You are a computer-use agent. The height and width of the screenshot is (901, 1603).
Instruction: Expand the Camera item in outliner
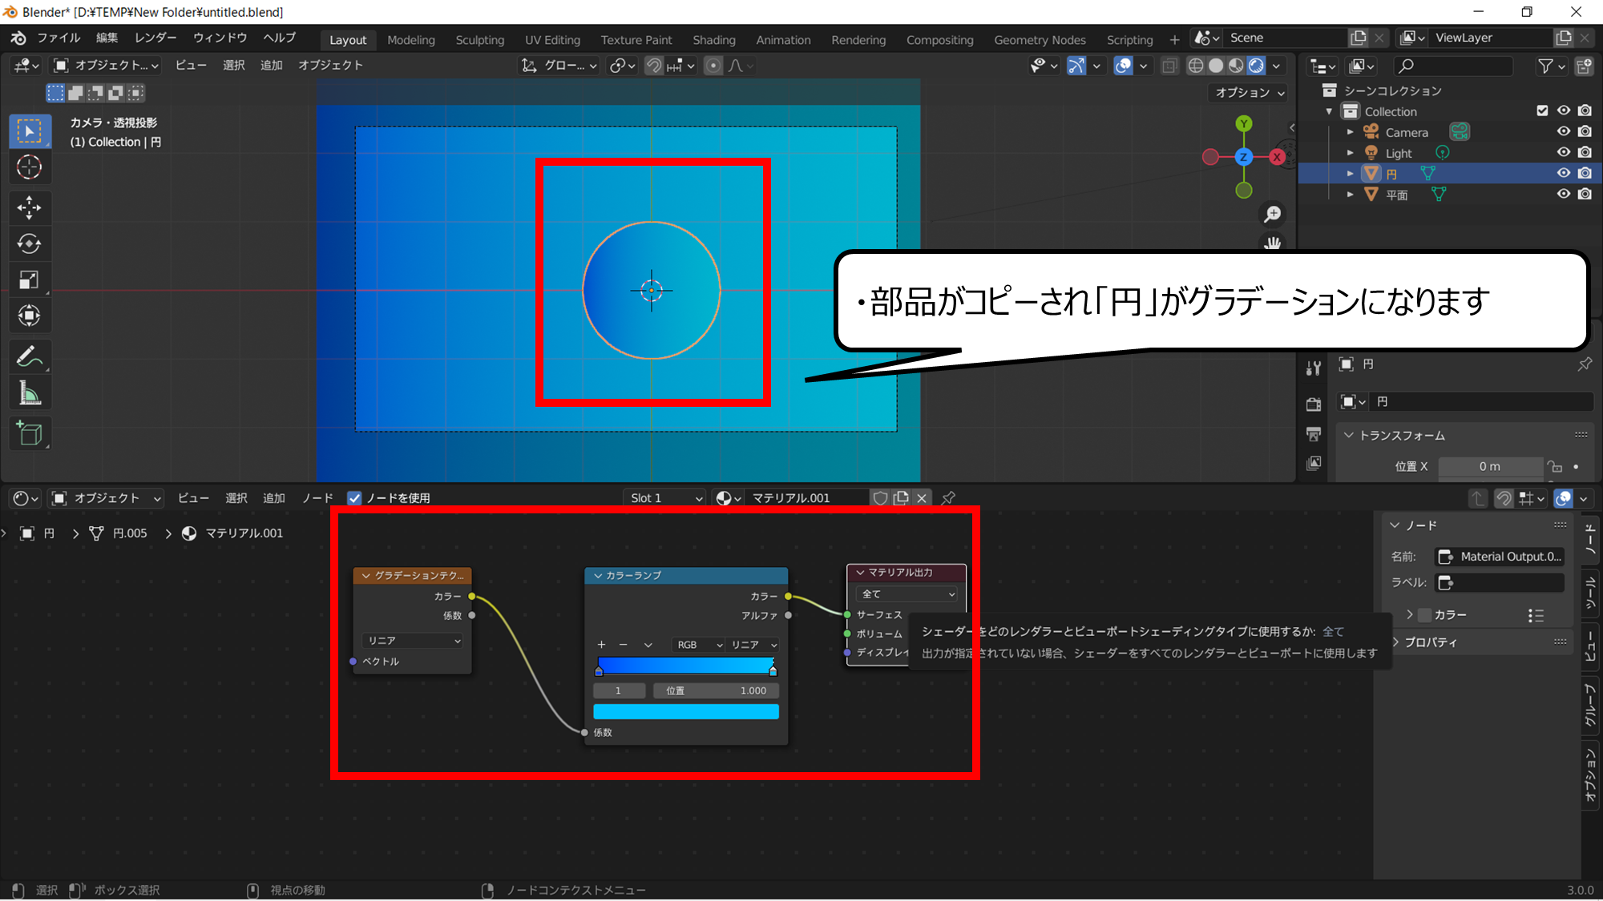[1350, 132]
